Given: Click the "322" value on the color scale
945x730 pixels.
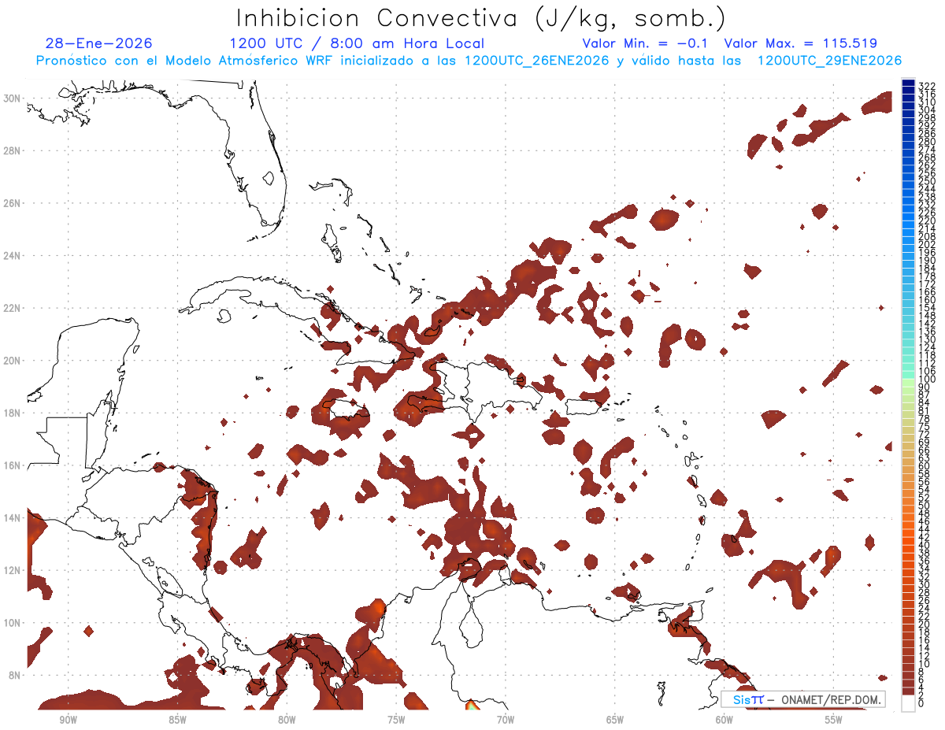Looking at the screenshot, I should 926,86.
